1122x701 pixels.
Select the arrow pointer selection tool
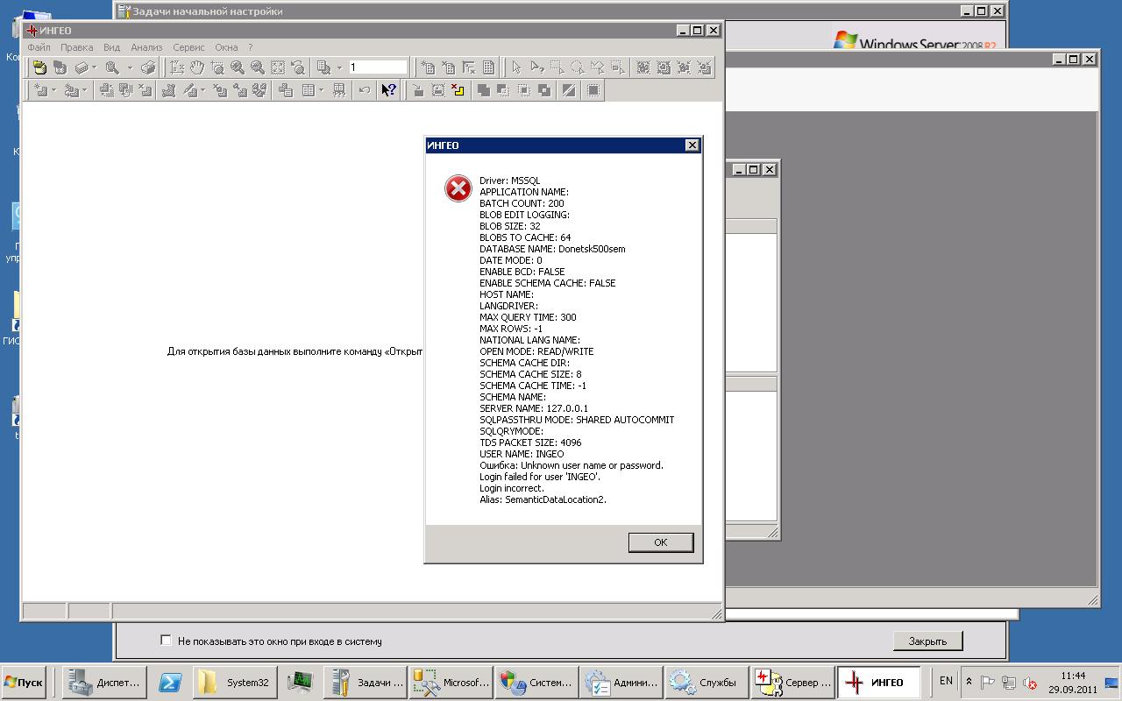(x=516, y=67)
